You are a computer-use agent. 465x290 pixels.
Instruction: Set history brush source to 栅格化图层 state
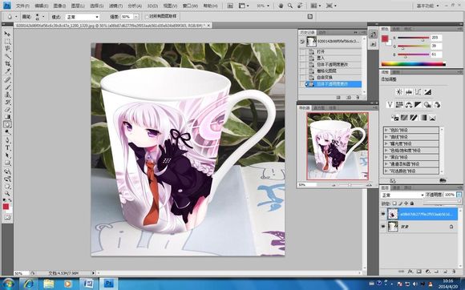[x=302, y=71]
